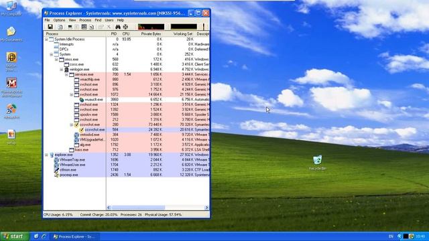
Task: Select the wuauclt.exe process row
Action: 127,100
